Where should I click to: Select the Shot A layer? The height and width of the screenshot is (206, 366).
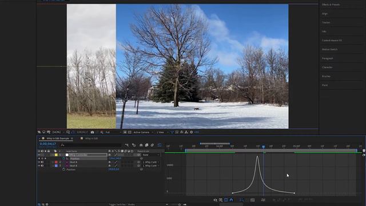[73, 162]
